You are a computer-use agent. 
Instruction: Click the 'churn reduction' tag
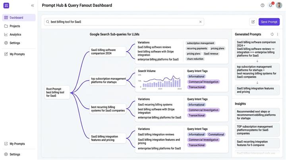(x=195, y=59)
